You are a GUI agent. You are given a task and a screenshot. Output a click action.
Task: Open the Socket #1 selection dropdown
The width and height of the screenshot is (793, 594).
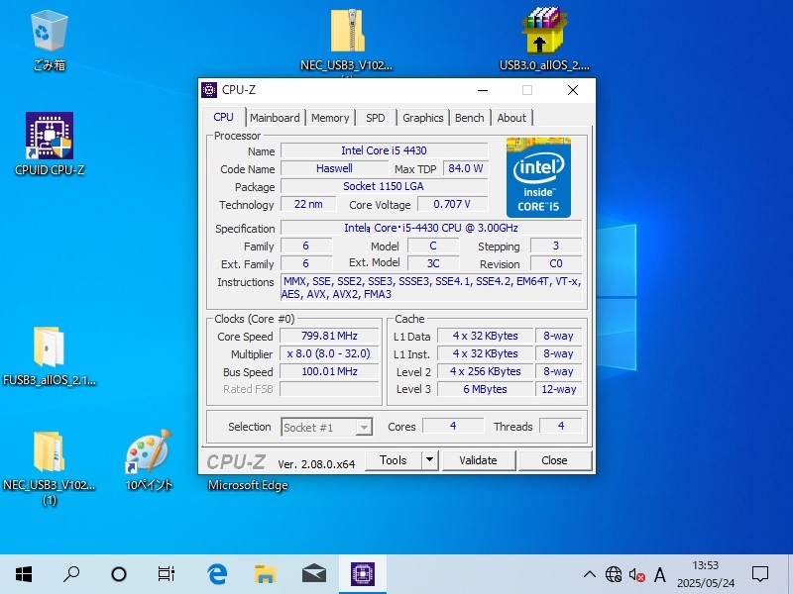point(327,428)
